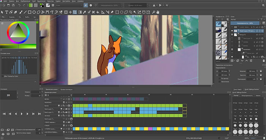Select the Rectangle shape tool
The image size is (266, 140).
point(30,12)
